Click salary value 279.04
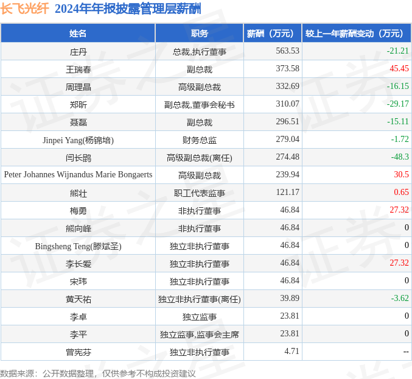 pos(287,139)
